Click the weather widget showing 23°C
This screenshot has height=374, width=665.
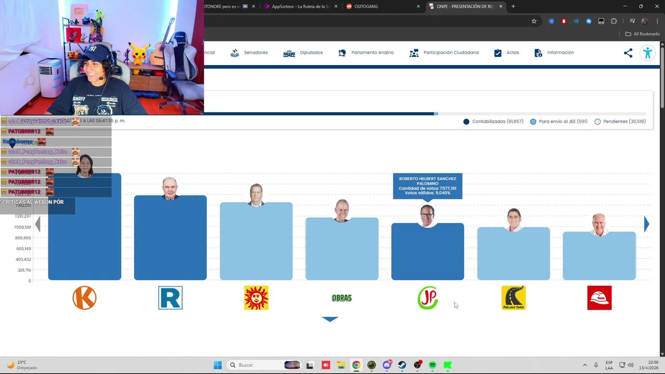point(22,365)
